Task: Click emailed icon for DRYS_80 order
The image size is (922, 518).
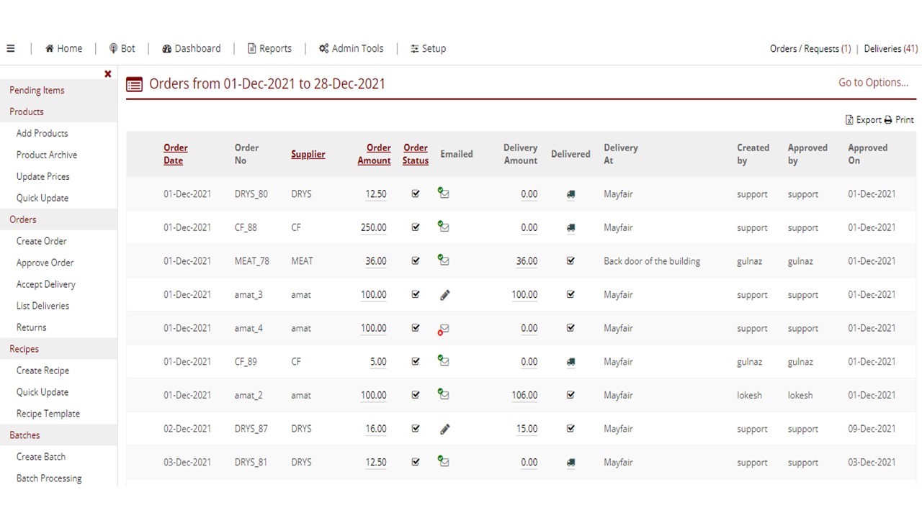Action: 444,194
